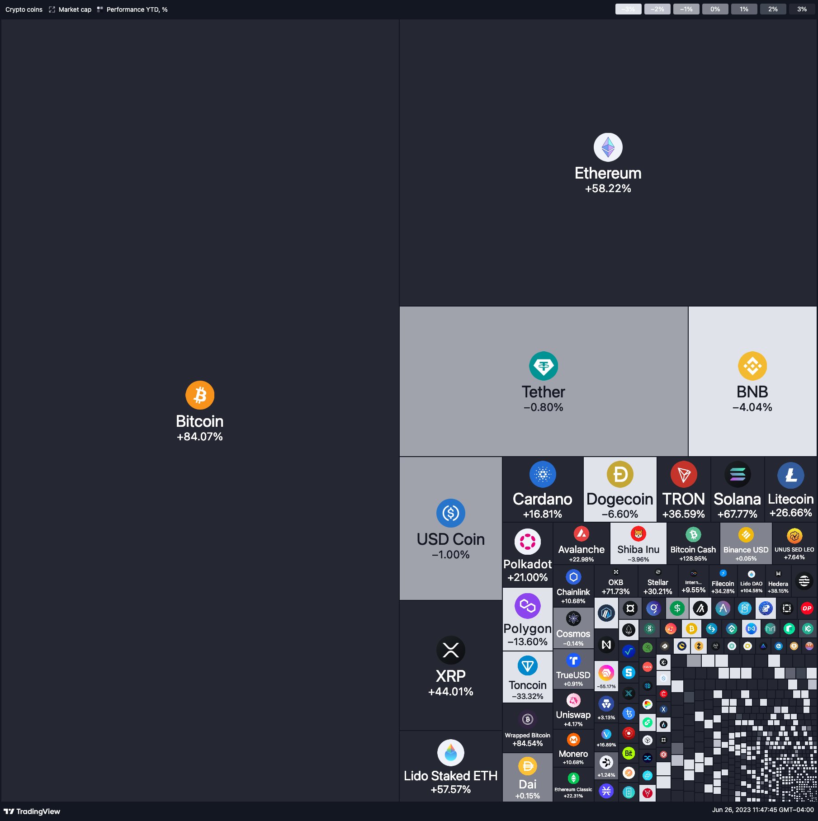Click the 2% legend swatch
This screenshot has width=818, height=821.
click(x=773, y=9)
